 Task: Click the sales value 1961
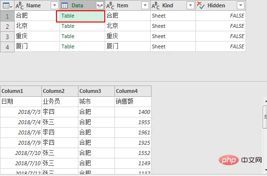tap(133, 132)
